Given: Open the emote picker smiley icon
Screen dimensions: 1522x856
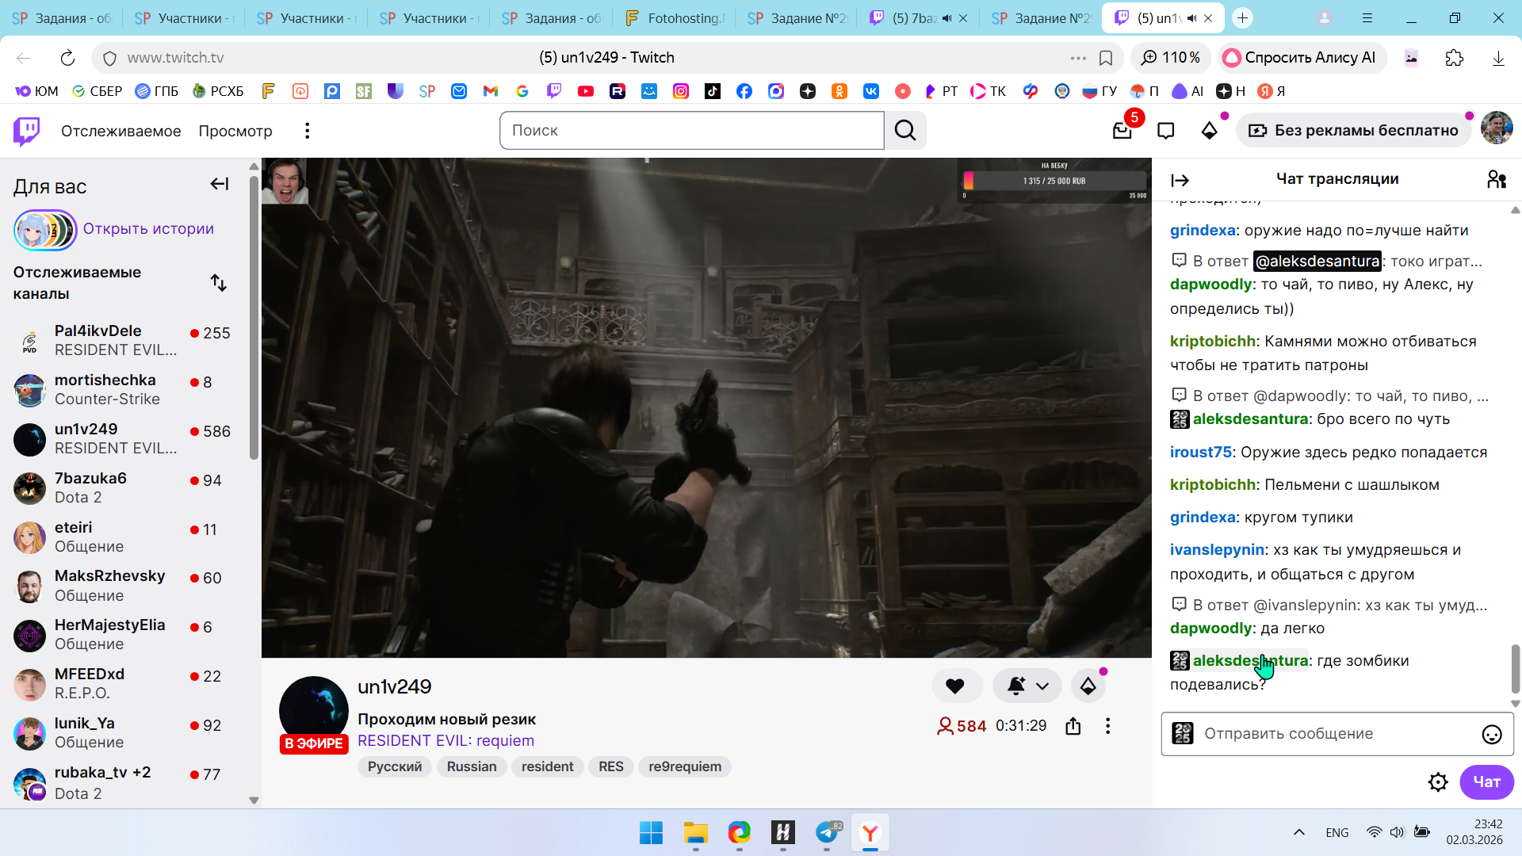Looking at the screenshot, I should [1491, 735].
